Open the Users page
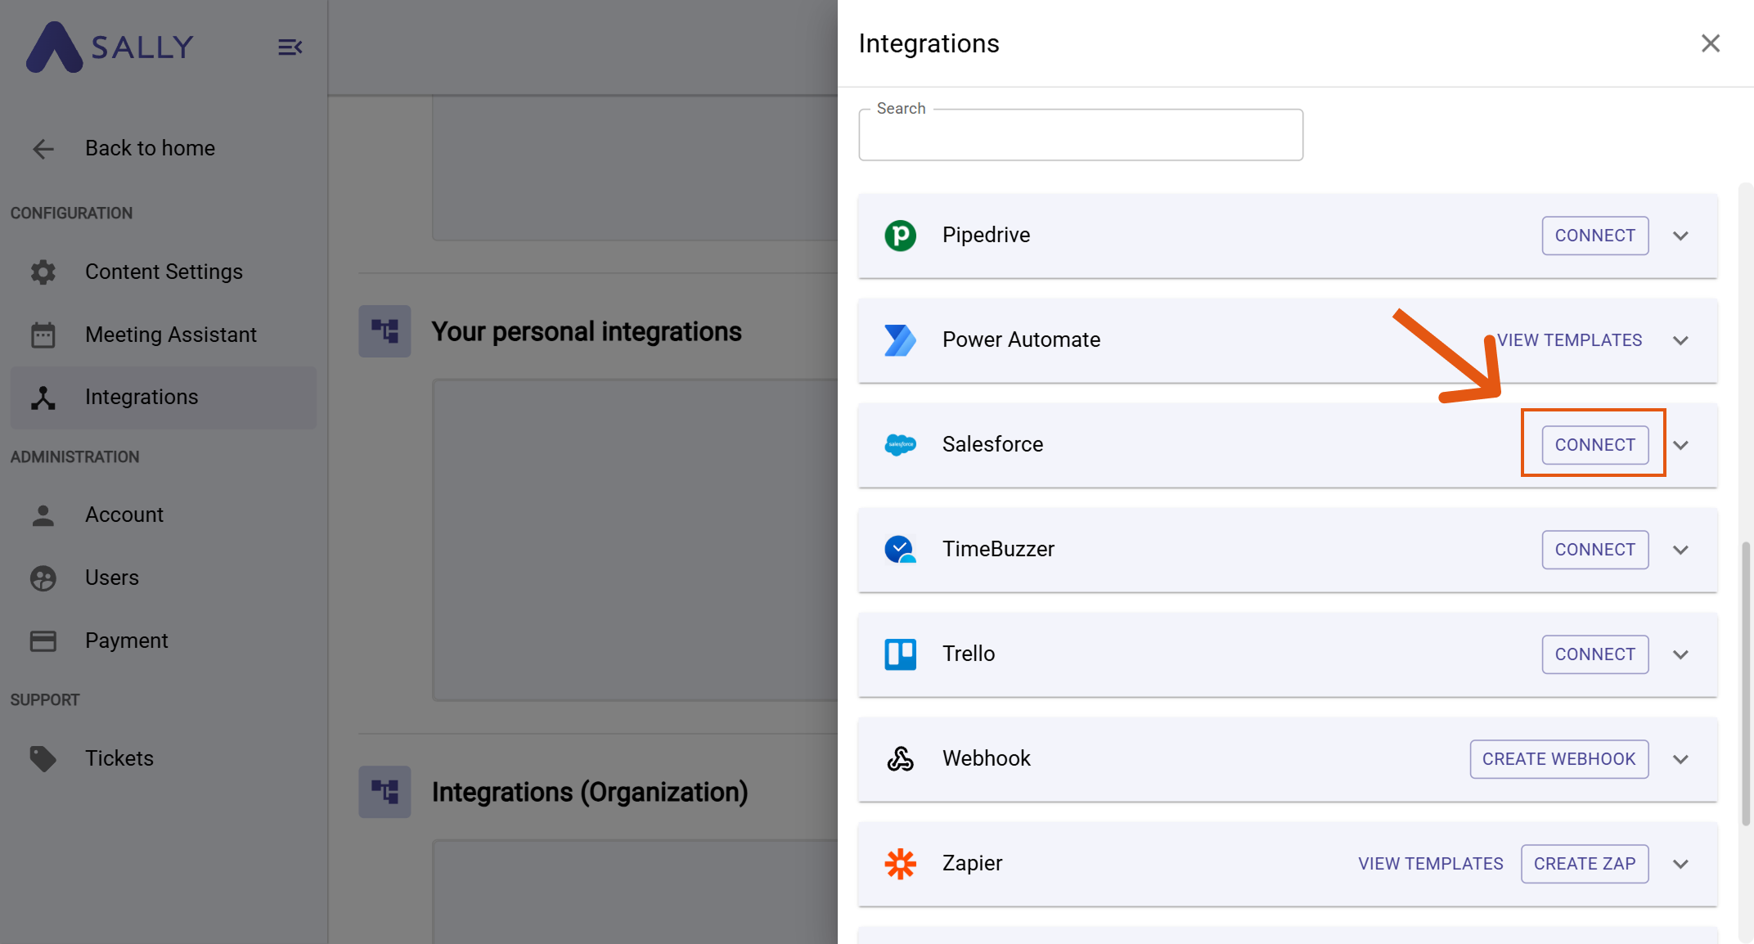Viewport: 1754px width, 944px height. point(164,578)
